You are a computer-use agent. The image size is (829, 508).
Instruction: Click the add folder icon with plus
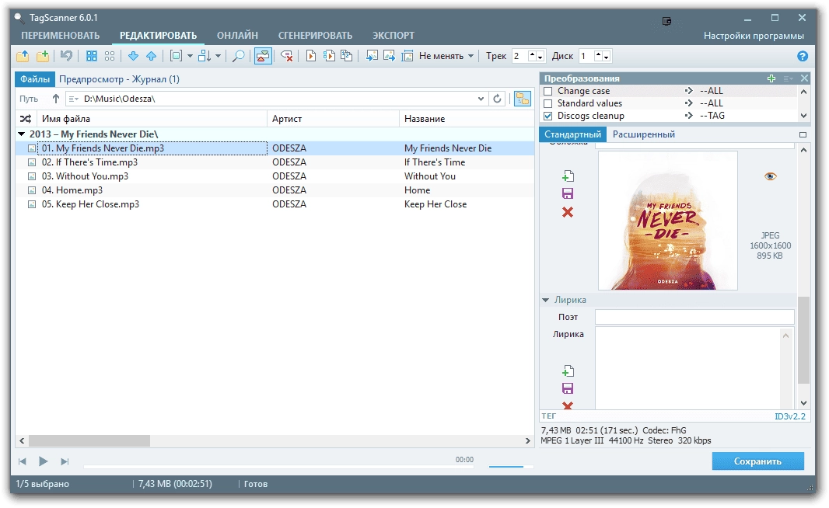[42, 56]
